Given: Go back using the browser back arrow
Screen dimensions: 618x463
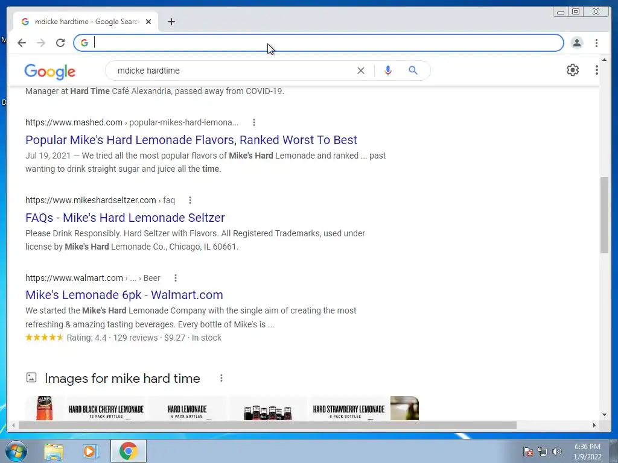Looking at the screenshot, I should tap(22, 43).
